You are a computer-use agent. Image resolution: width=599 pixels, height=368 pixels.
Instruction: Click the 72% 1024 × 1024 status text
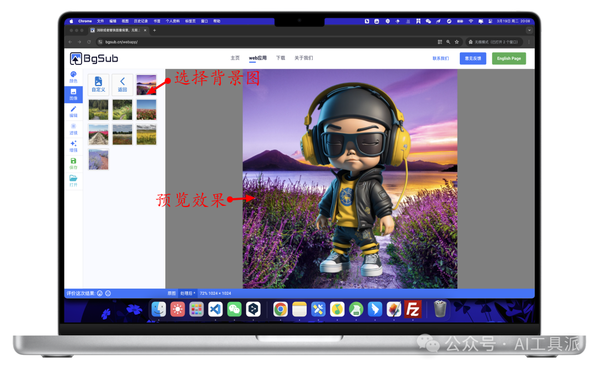coord(215,294)
